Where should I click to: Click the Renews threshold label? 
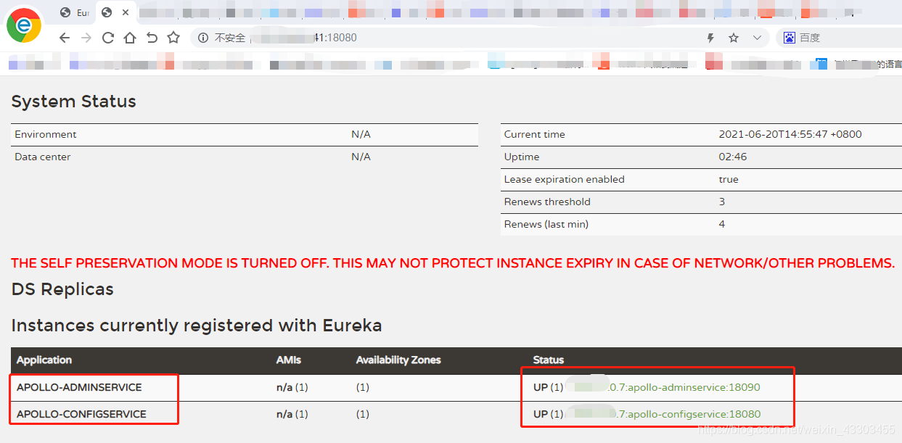coord(547,202)
